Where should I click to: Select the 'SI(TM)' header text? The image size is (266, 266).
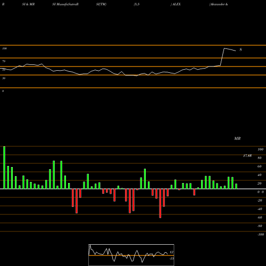pyautogui.click(x=101, y=4)
